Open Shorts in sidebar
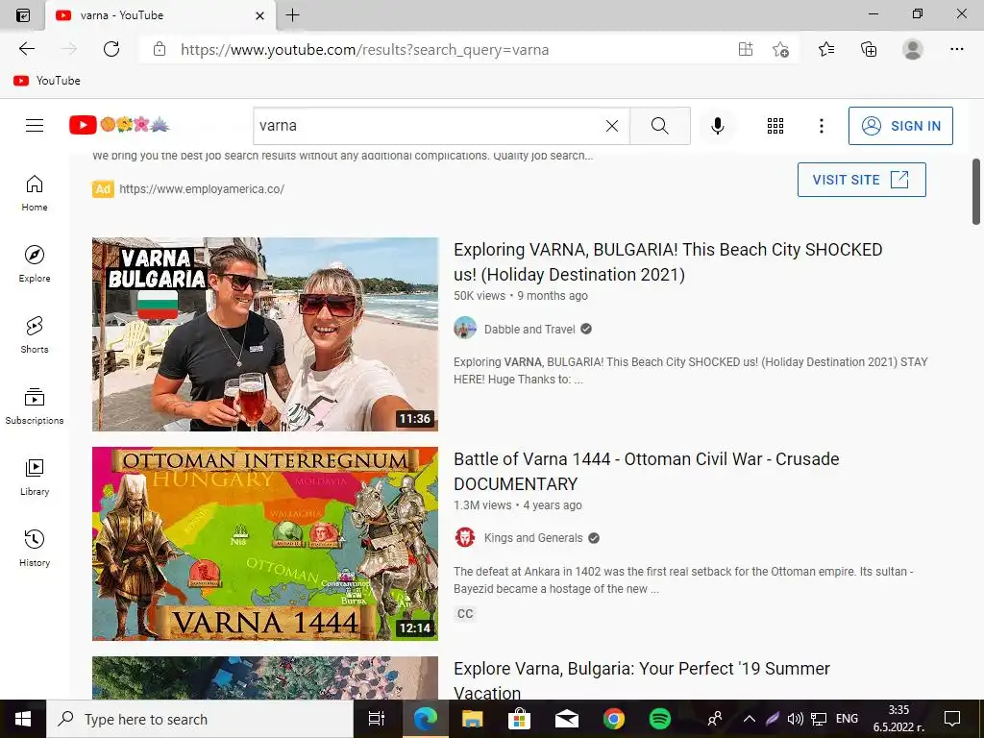Image resolution: width=984 pixels, height=738 pixels. (35, 334)
